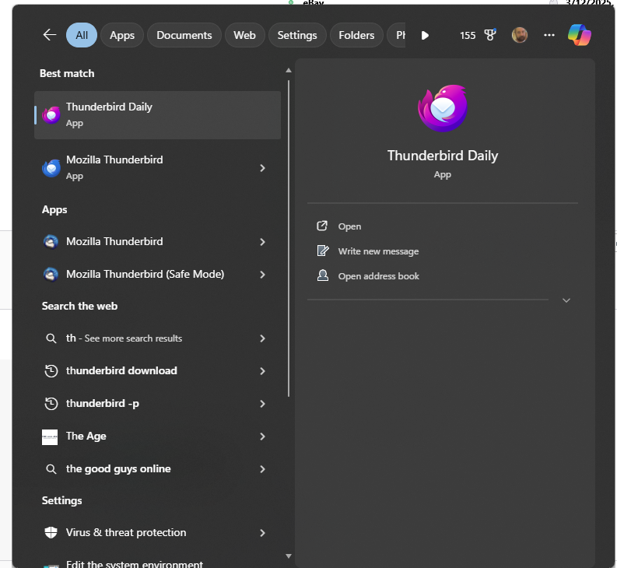Viewport: 617px width, 568px height.
Task: Switch to the Documents filter tab
Action: tap(184, 35)
